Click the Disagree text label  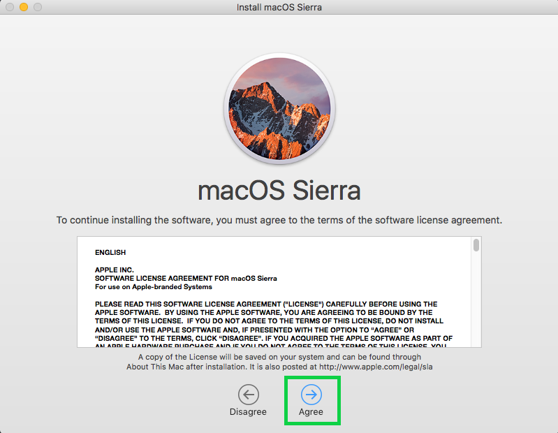[248, 411]
